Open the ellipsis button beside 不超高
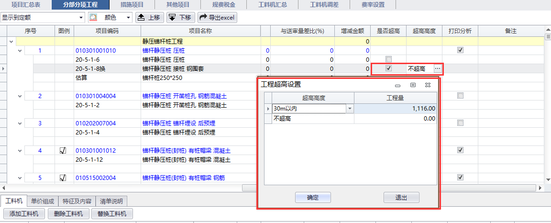Screen dimensions: 551x223 coord(437,69)
